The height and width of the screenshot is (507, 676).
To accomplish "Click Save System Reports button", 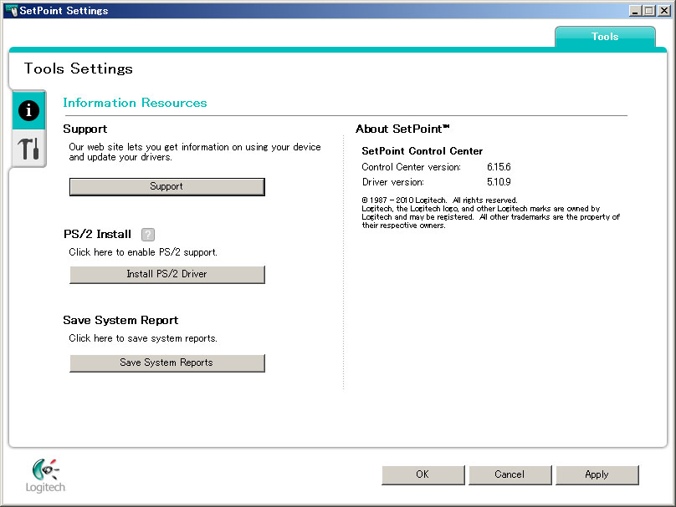I will tap(166, 363).
